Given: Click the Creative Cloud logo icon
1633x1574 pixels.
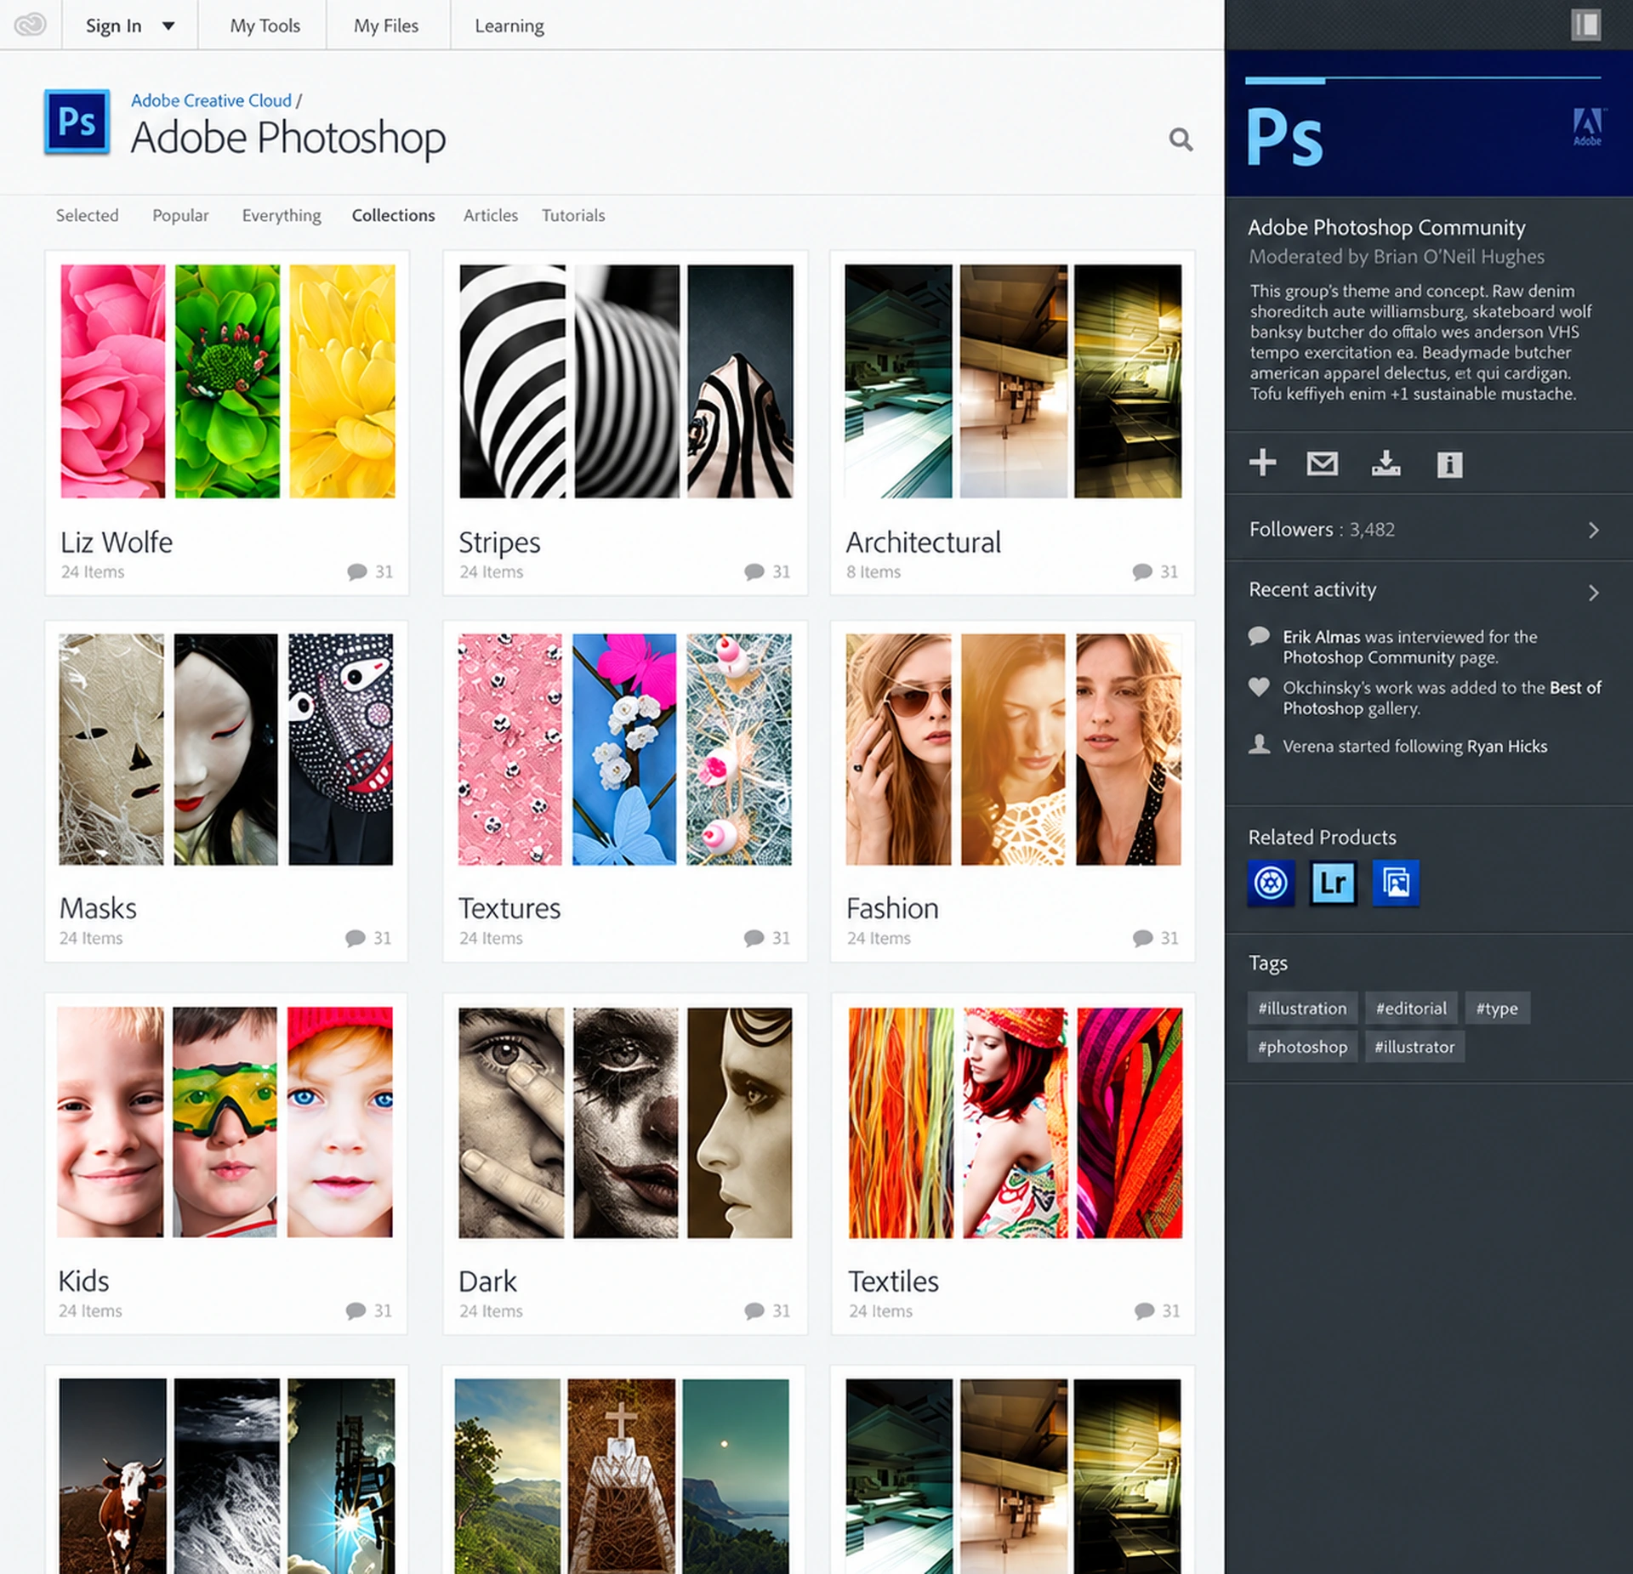Looking at the screenshot, I should point(31,25).
